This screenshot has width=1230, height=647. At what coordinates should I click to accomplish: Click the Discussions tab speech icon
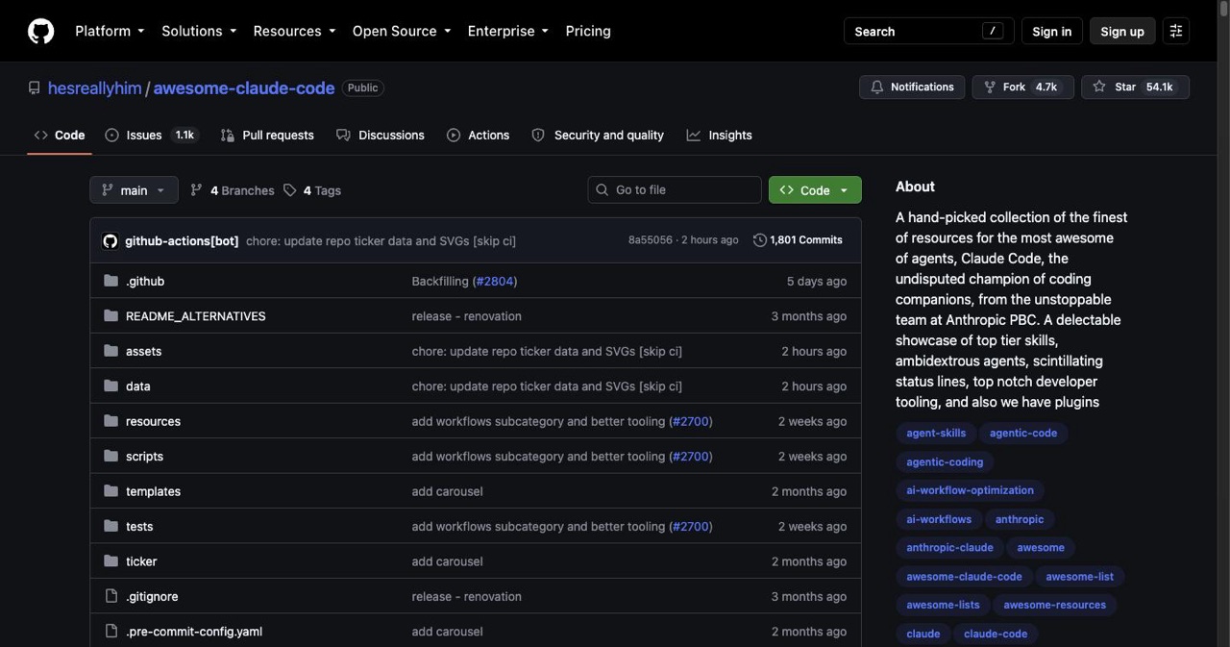[343, 136]
